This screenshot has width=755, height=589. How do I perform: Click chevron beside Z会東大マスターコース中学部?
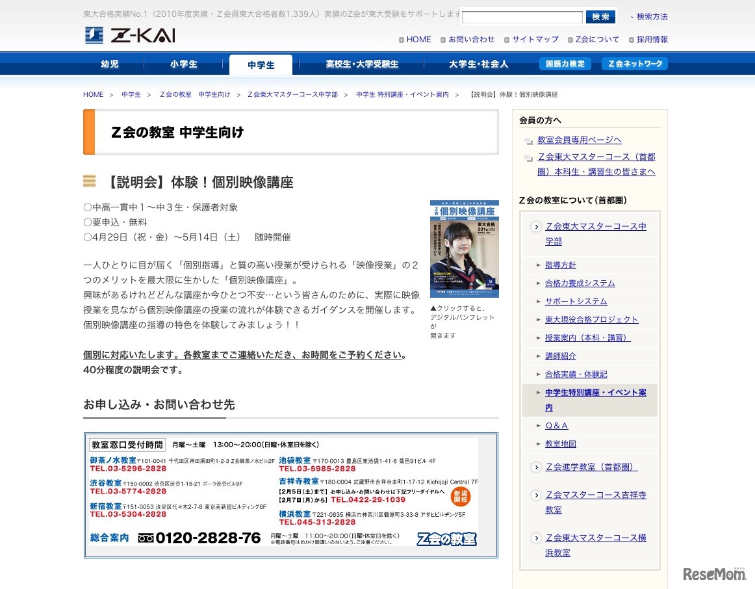[x=536, y=226]
